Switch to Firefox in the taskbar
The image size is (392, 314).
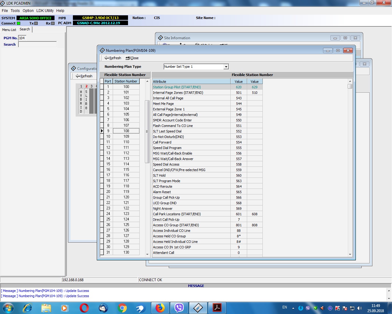pos(160,308)
